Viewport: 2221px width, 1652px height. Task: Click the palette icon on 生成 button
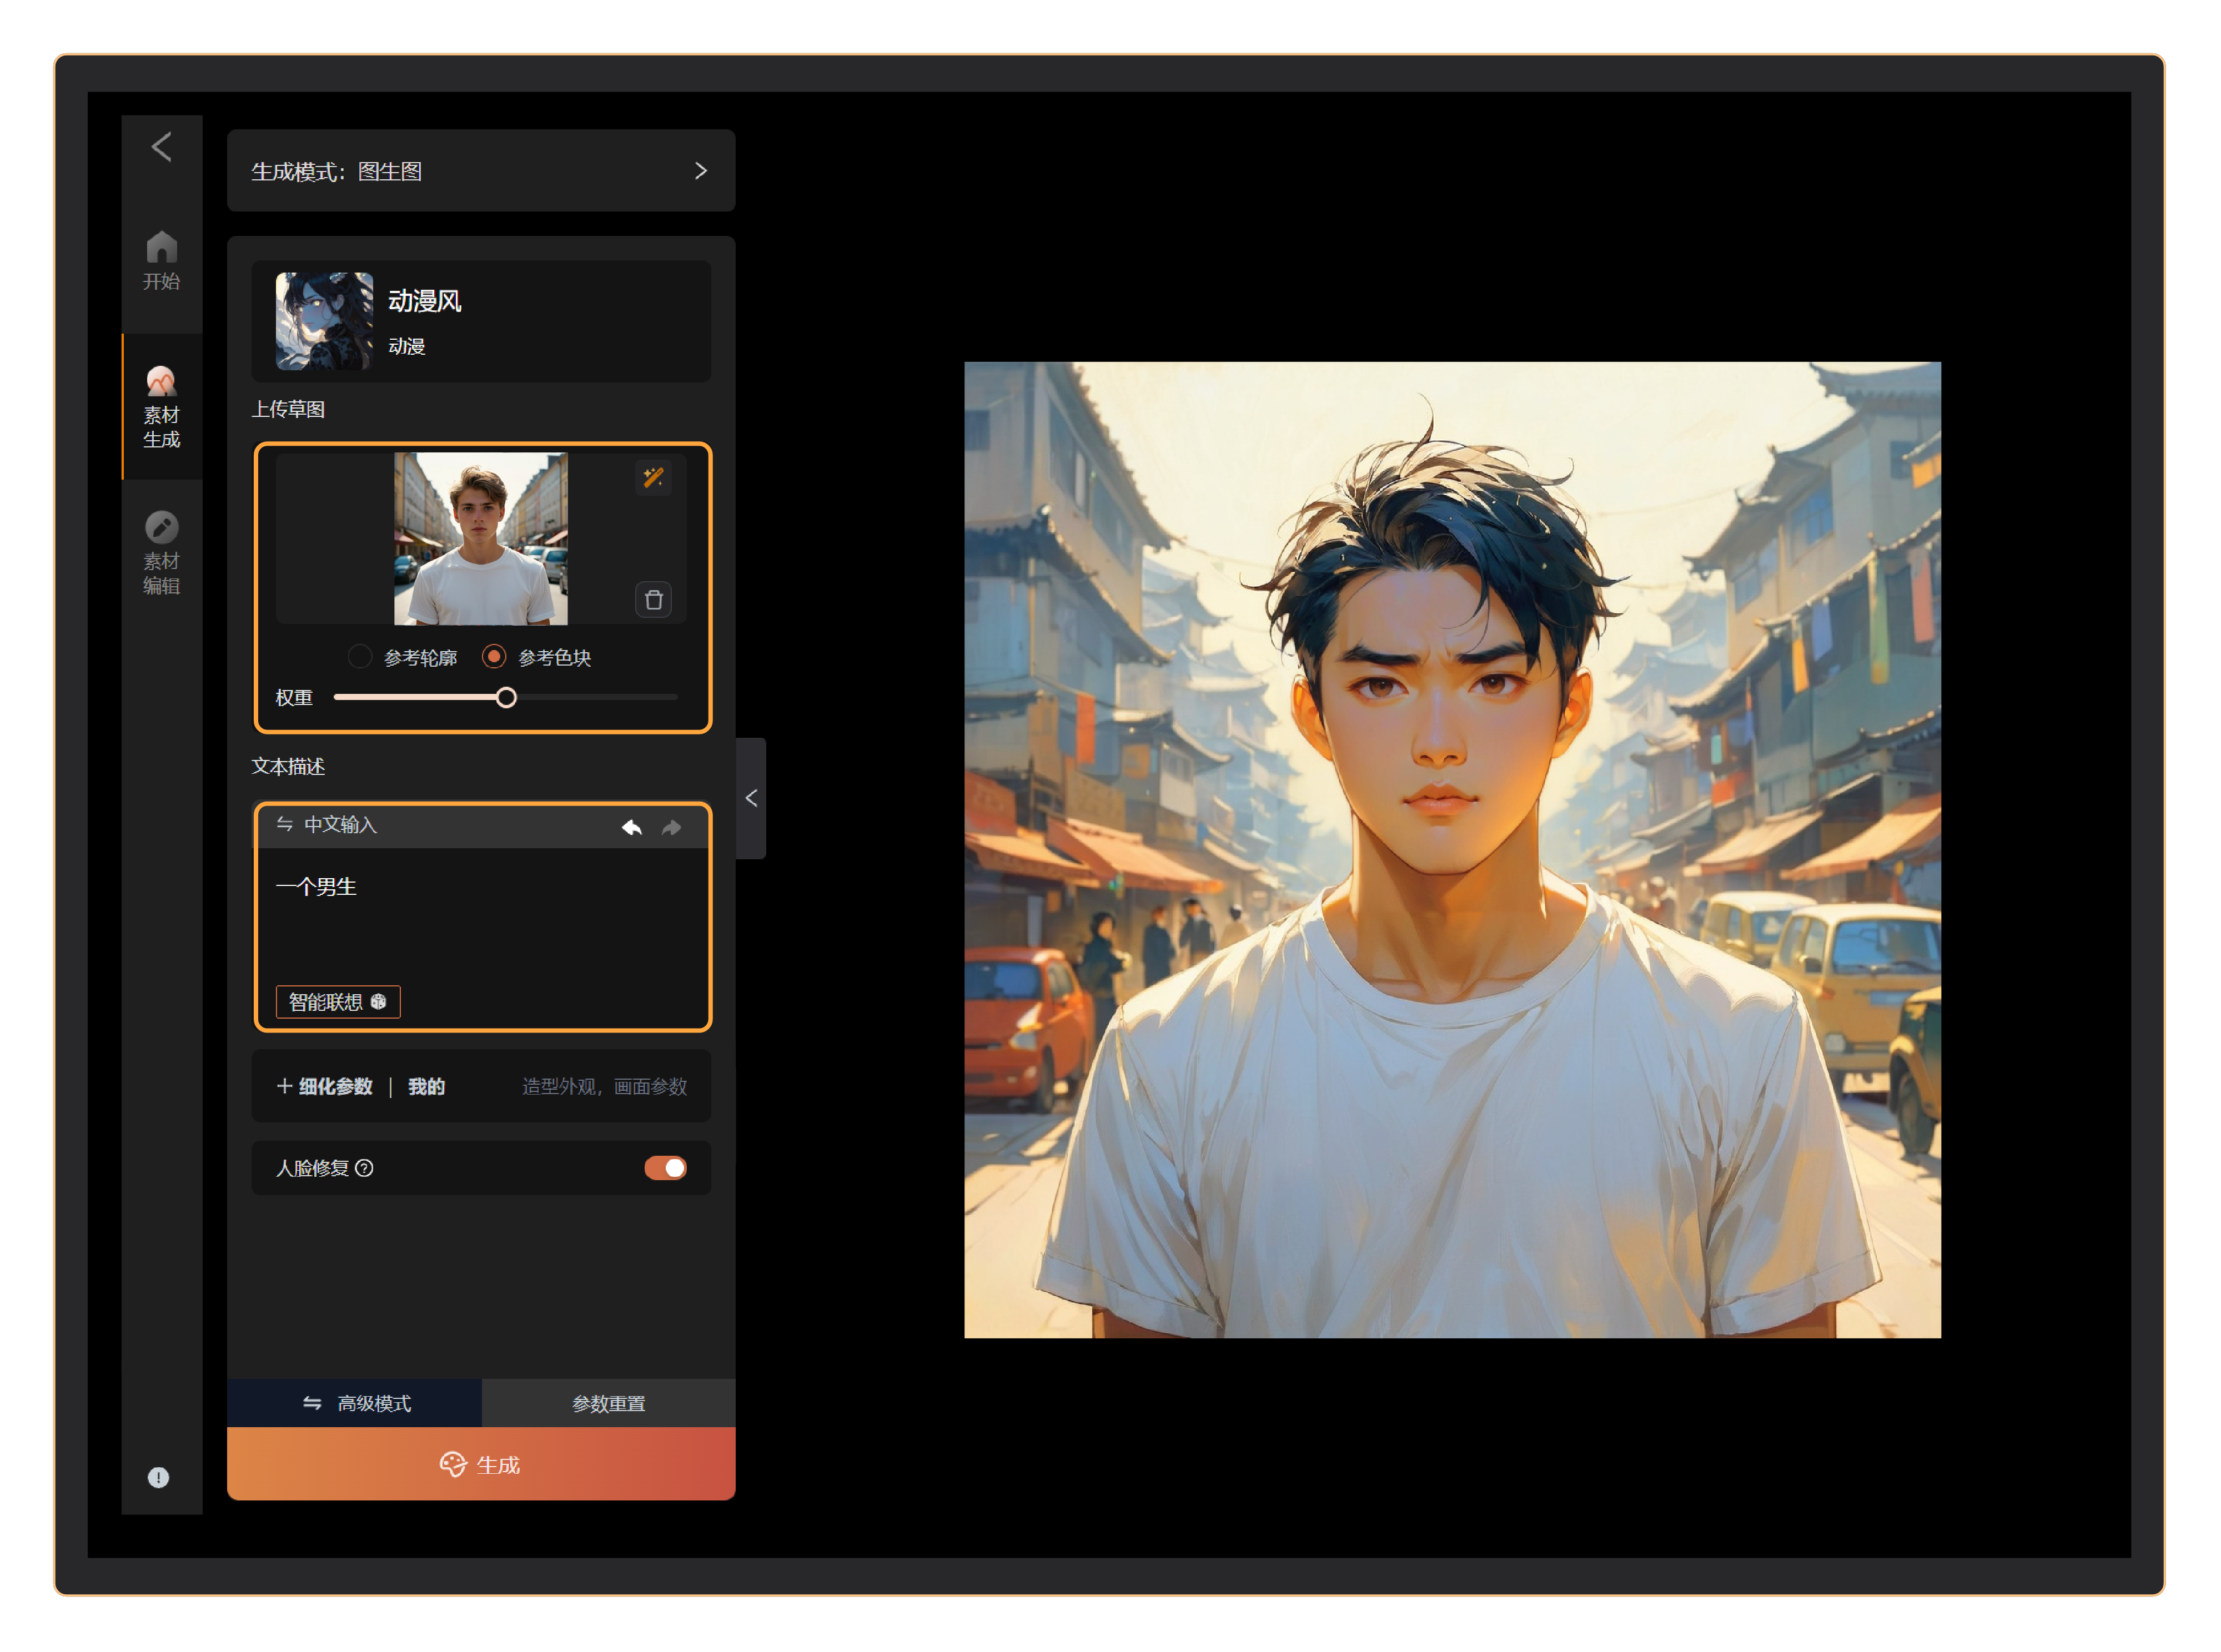(x=453, y=1464)
